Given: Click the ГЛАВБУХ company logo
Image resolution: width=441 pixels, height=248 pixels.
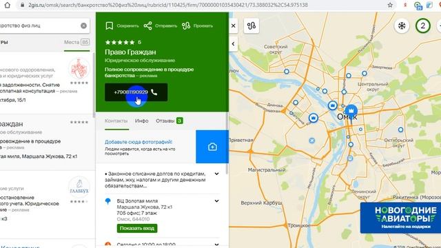Looking at the screenshot, I should tap(79, 187).
